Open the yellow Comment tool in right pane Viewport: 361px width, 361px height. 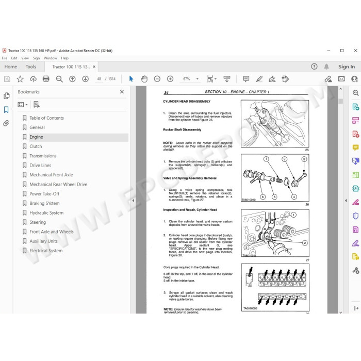pyautogui.click(x=356, y=147)
